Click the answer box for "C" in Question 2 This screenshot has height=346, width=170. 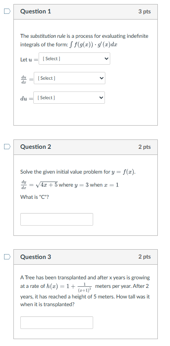57,219
